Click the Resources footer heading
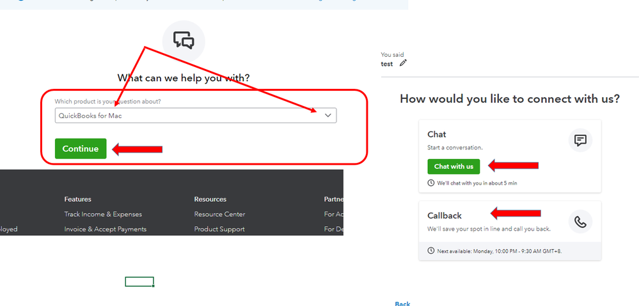The height and width of the screenshot is (306, 639). (x=210, y=199)
